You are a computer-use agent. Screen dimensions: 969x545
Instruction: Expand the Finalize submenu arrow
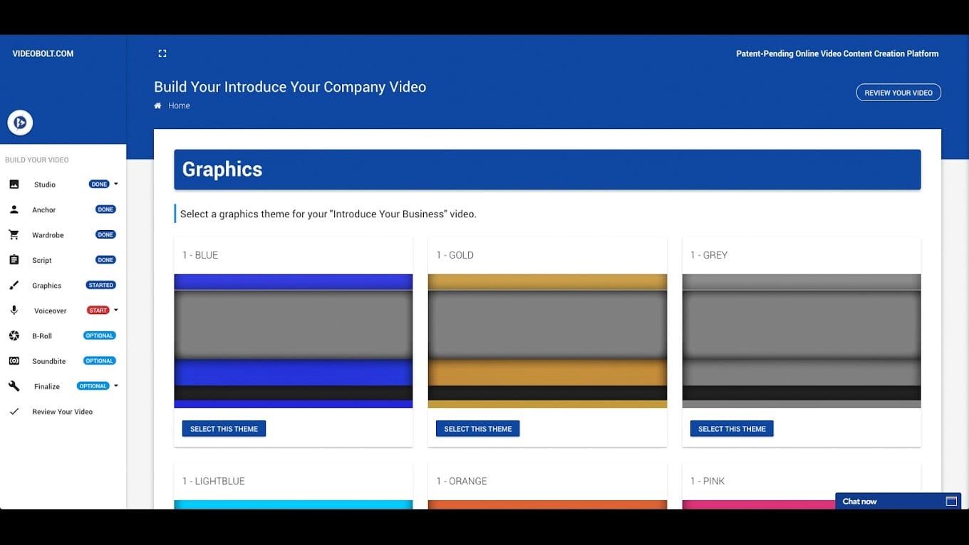116,385
